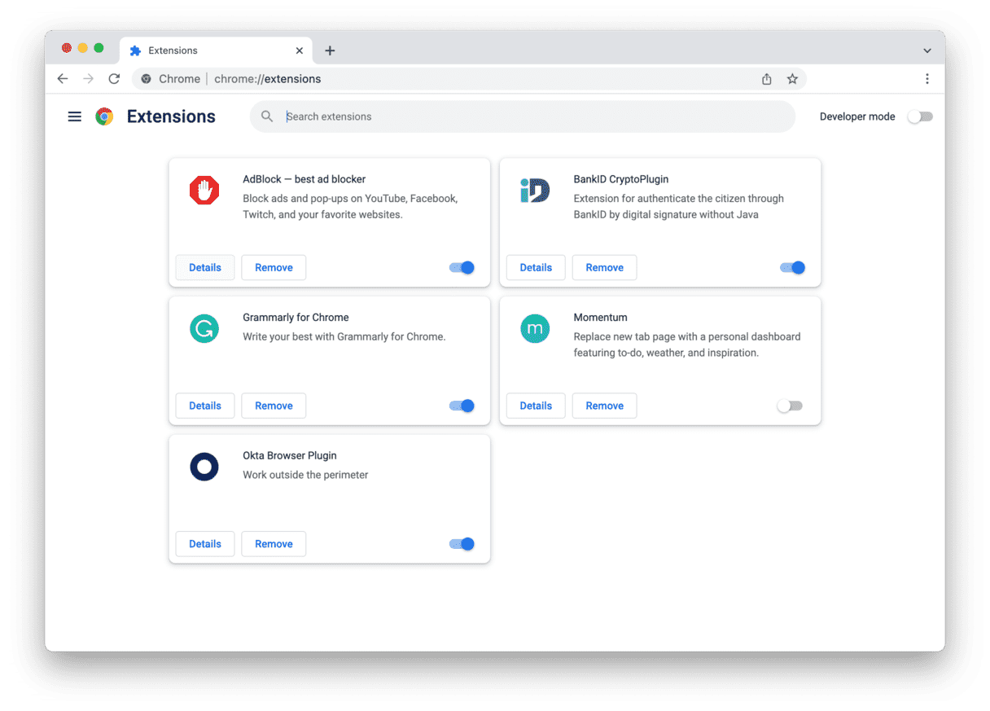Click the 'BankID CryptoPlugin' title text
Image resolution: width=990 pixels, height=711 pixels.
click(x=621, y=179)
